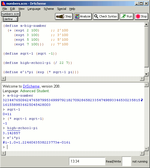The width and height of the screenshot is (150, 168).
Task: Click the 3.142857 result
Action: click(x=11, y=133)
